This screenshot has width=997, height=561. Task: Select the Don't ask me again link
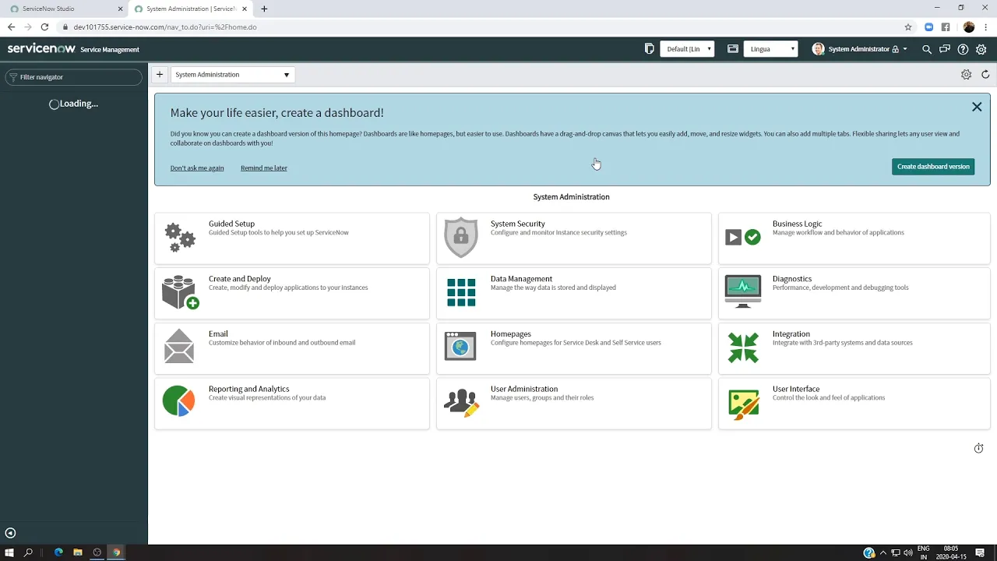[x=197, y=168]
